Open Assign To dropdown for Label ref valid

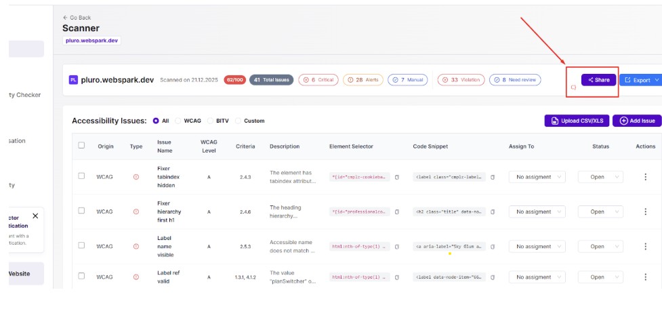(537, 277)
